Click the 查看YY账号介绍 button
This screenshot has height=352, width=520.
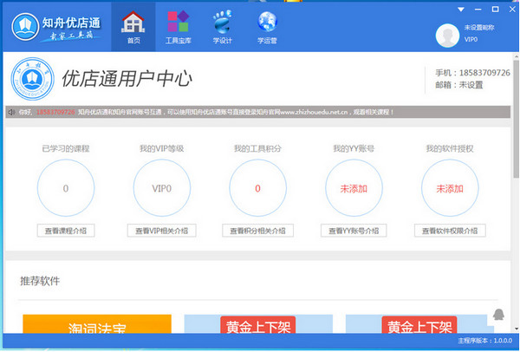point(354,231)
